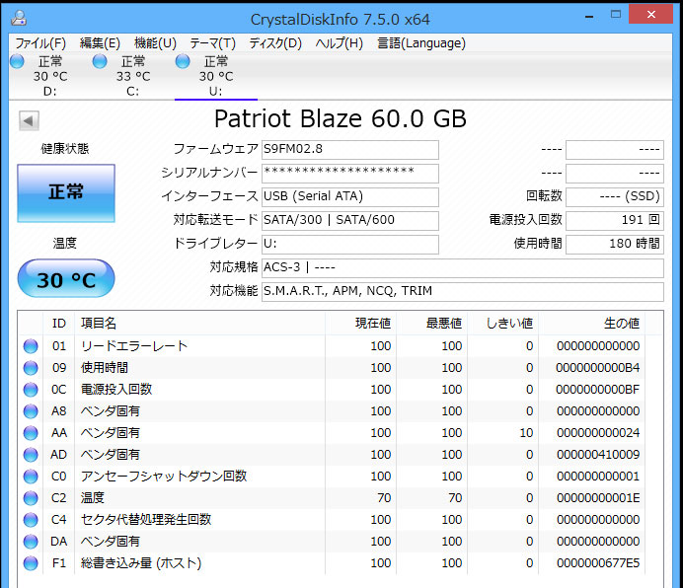Click the interface field USB (Serial ATA)

349,197
